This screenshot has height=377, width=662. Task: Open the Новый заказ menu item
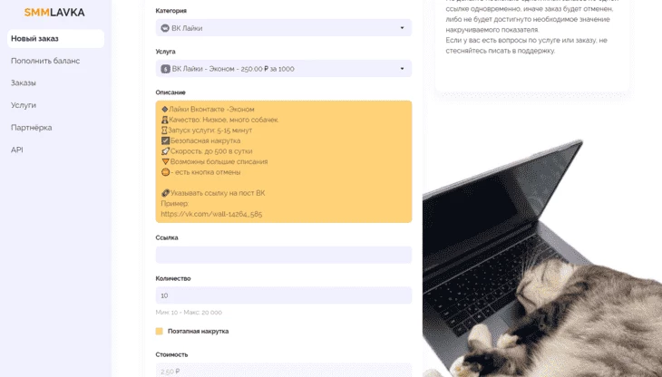coord(55,38)
